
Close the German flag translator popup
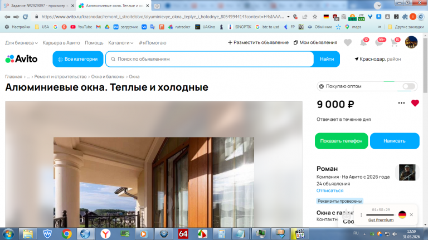411,214
